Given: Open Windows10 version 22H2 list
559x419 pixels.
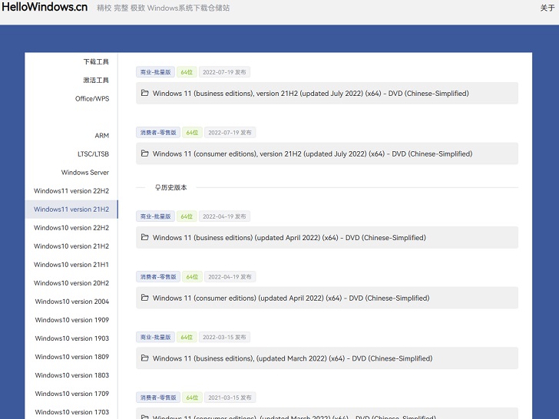Looking at the screenshot, I should [x=71, y=228].
